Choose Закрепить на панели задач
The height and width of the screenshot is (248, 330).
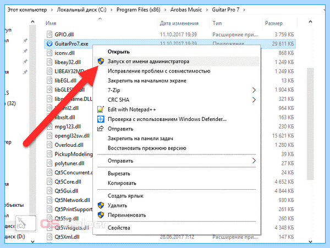(x=140, y=139)
